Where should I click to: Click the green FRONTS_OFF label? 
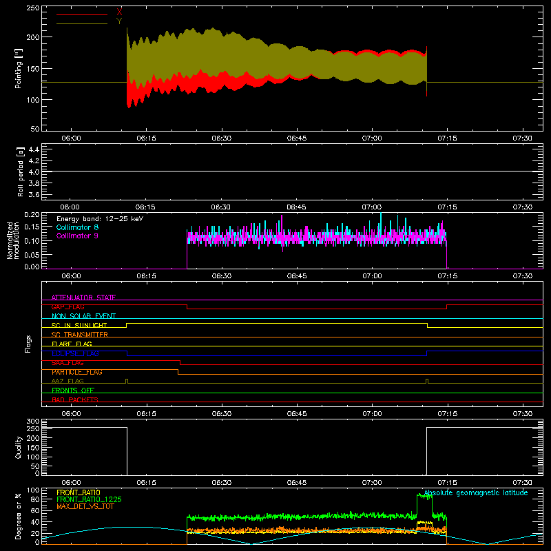coord(73,390)
